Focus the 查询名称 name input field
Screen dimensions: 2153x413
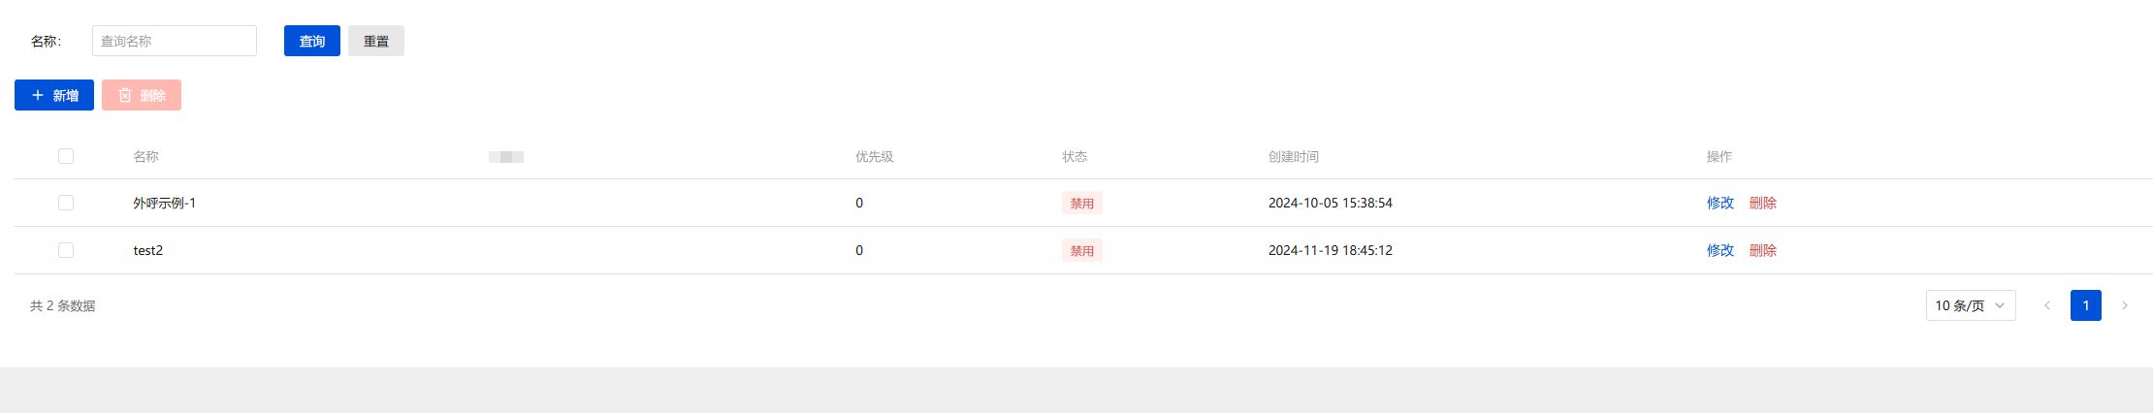[x=175, y=41]
